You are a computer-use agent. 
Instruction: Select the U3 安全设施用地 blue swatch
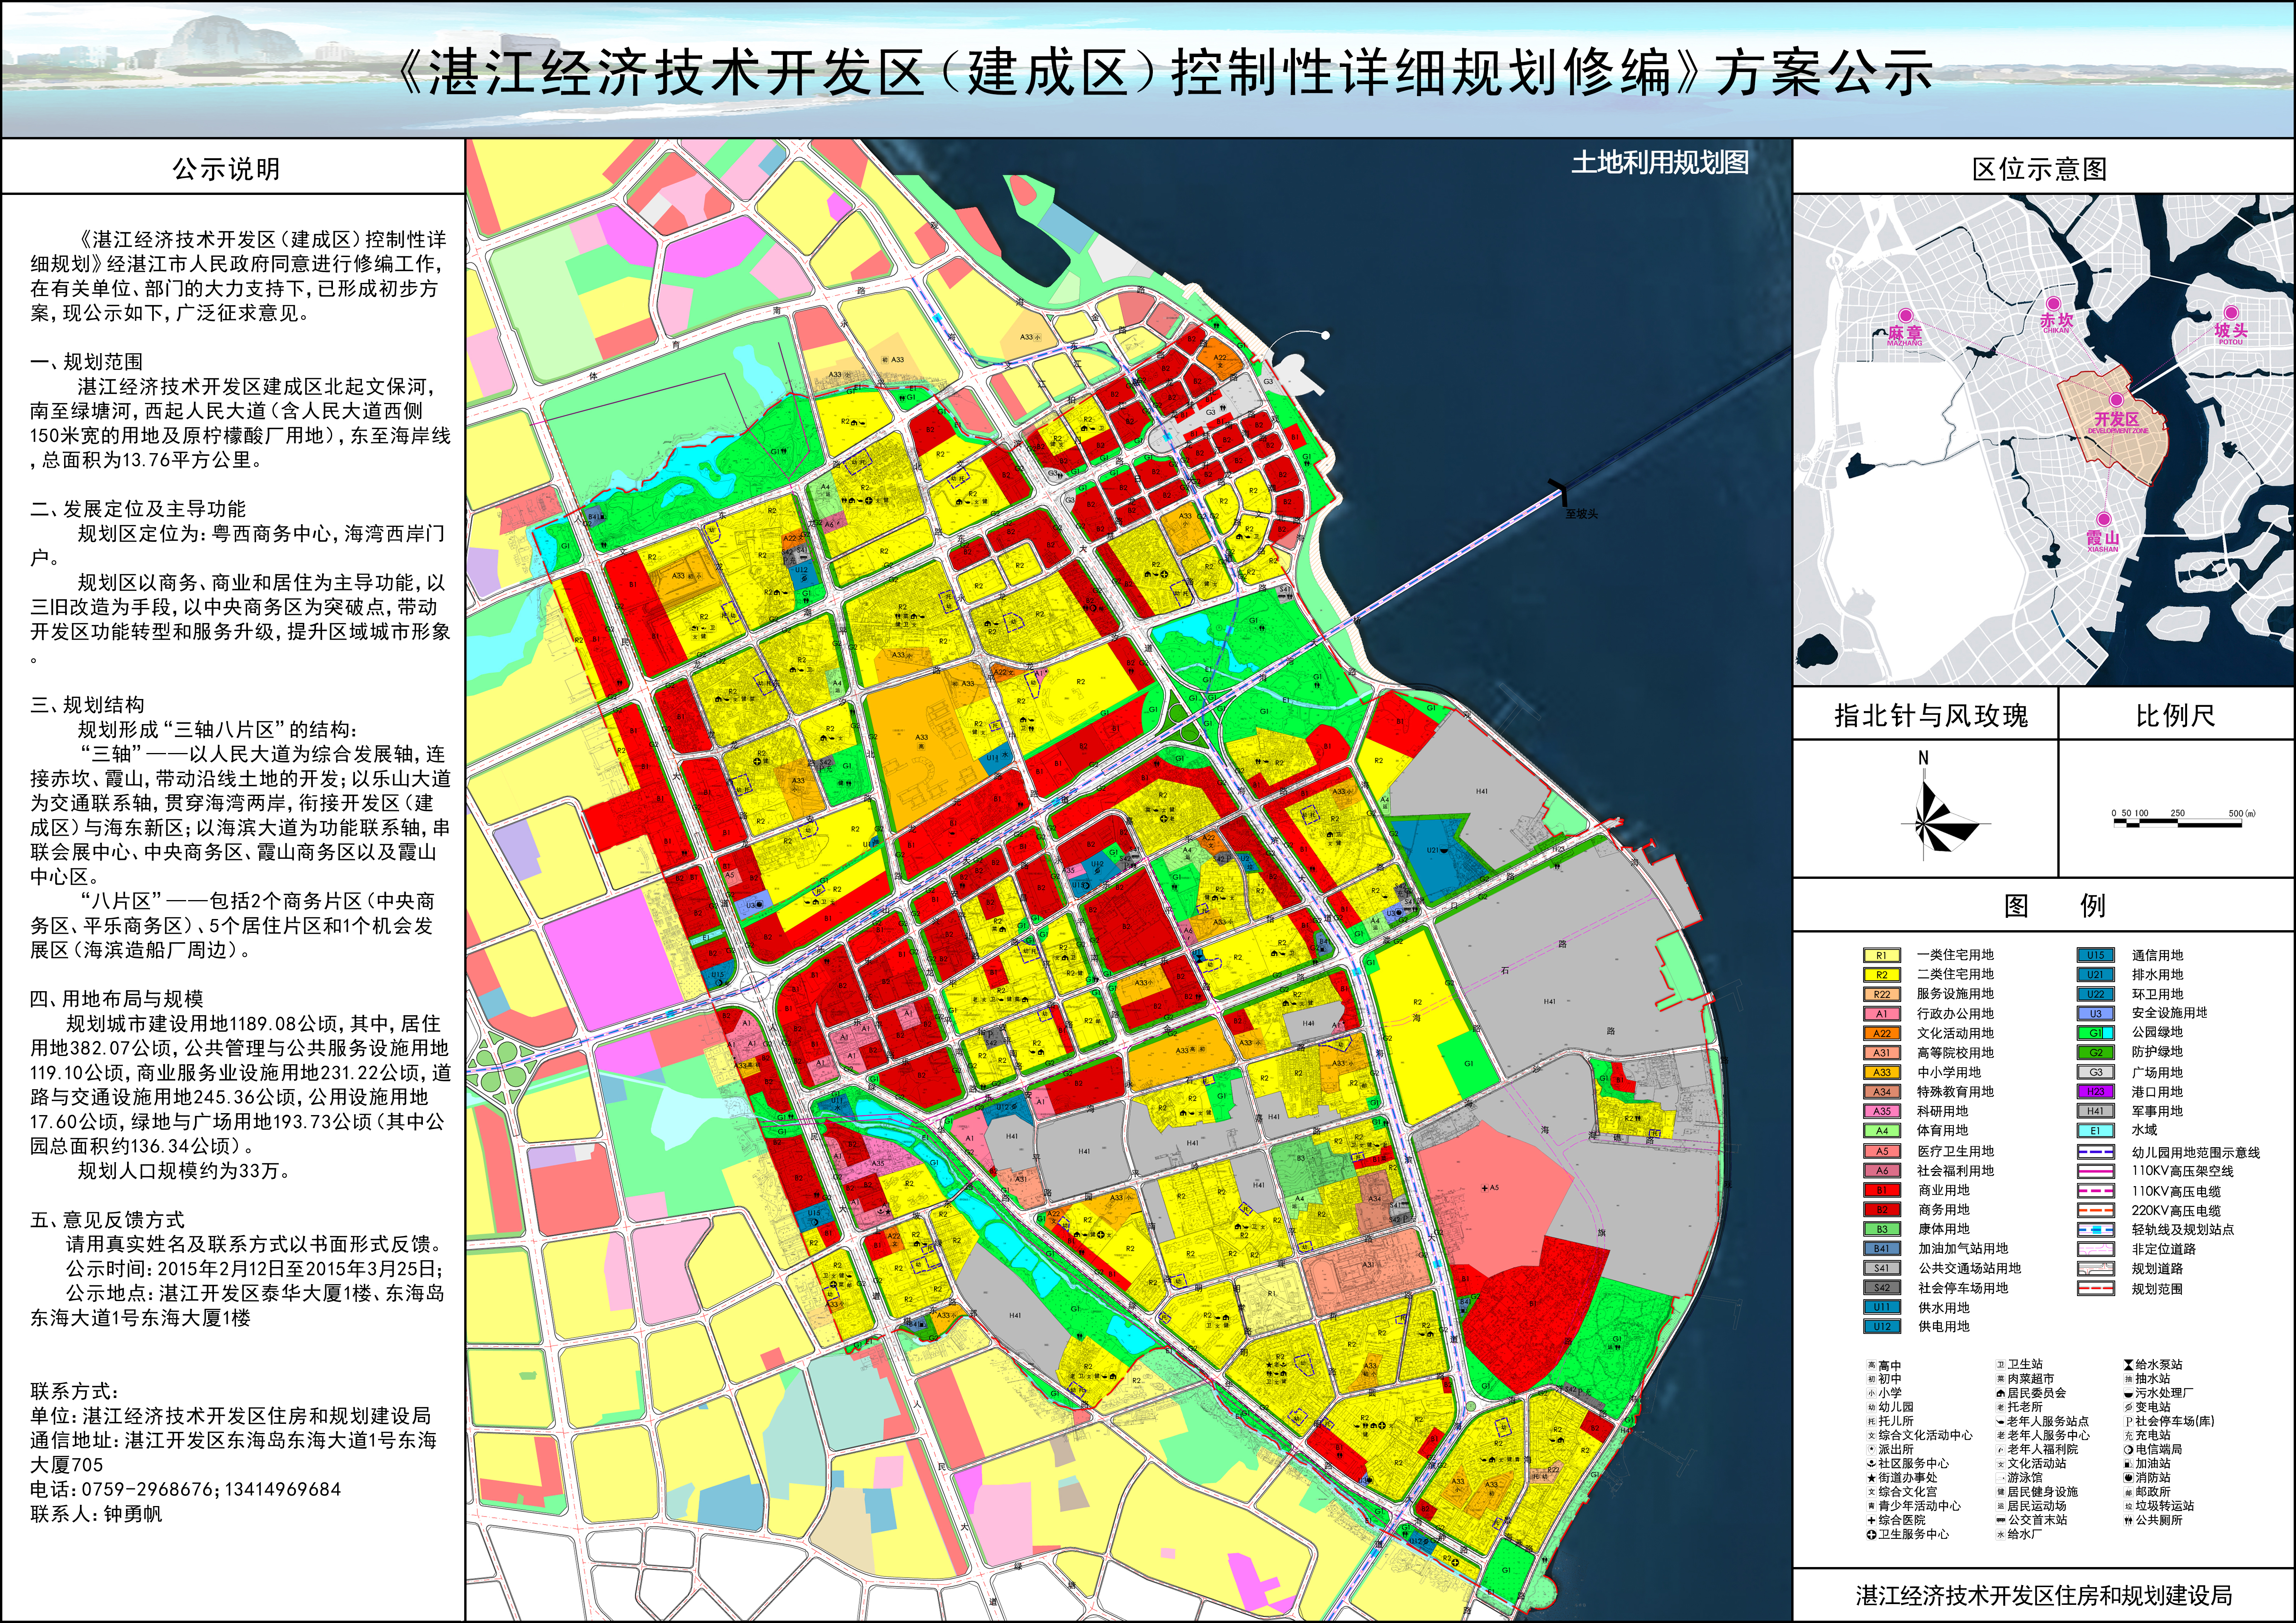pyautogui.click(x=2095, y=1014)
